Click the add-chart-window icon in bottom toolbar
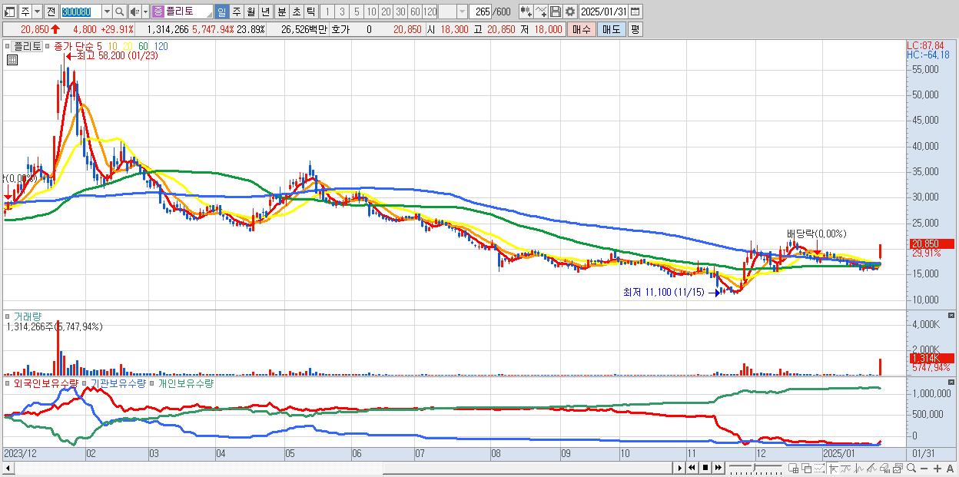 (793, 468)
